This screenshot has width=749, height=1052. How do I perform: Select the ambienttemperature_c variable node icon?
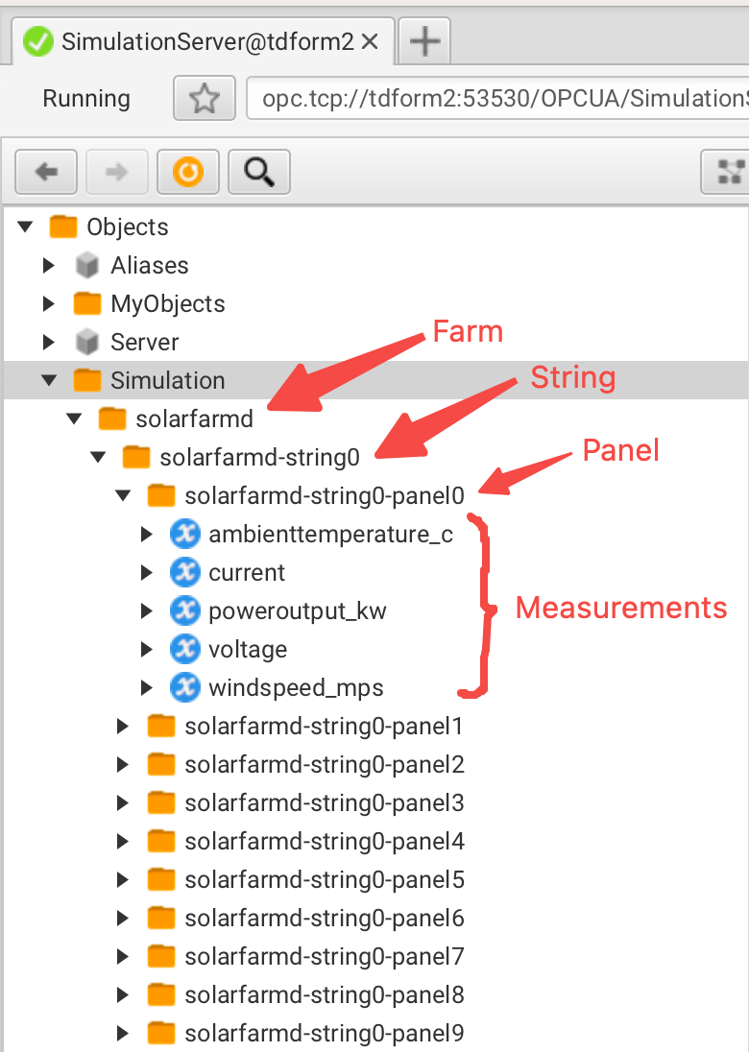[184, 535]
